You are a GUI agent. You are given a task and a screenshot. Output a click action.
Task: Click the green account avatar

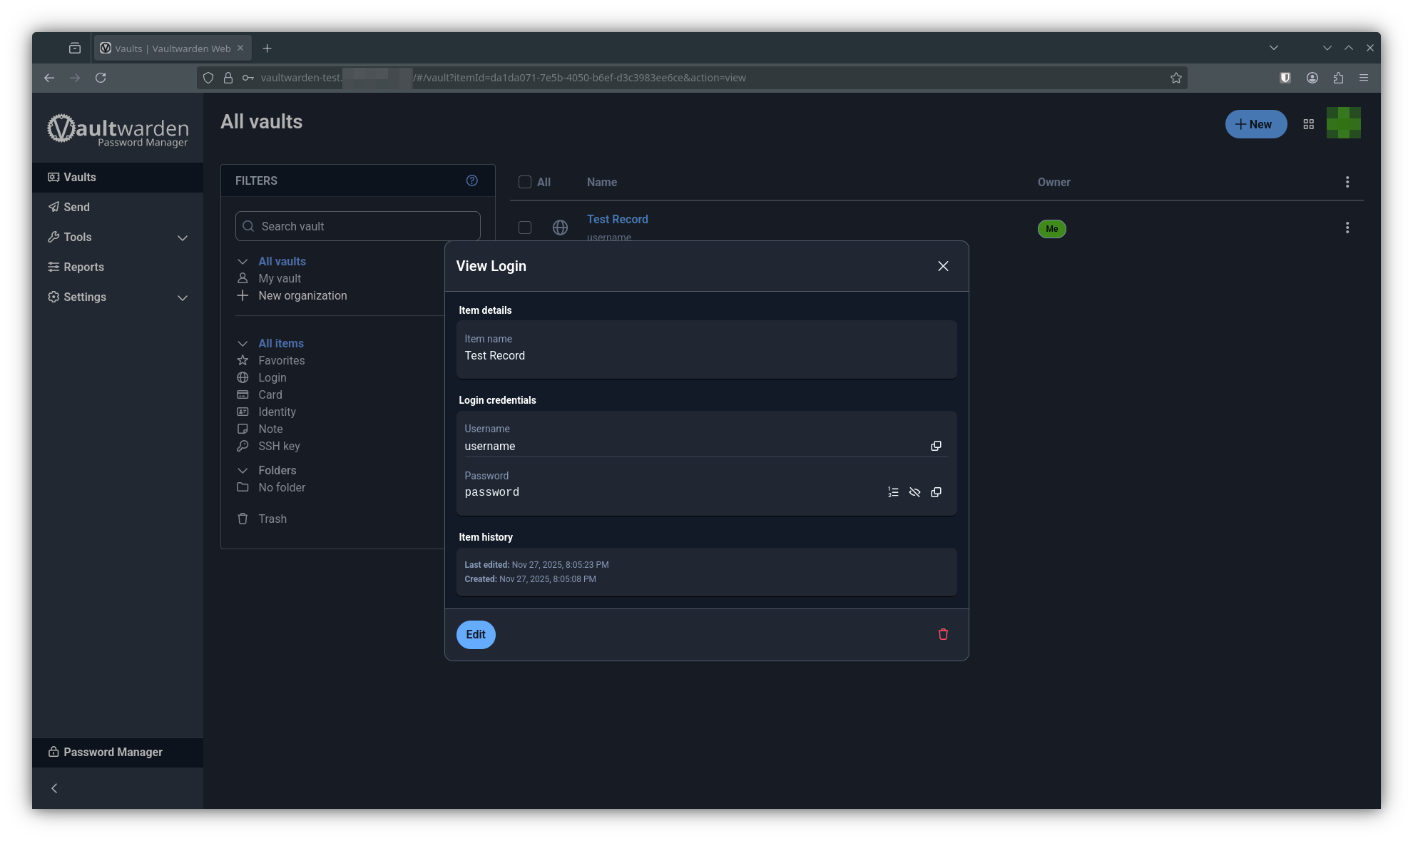(1343, 123)
